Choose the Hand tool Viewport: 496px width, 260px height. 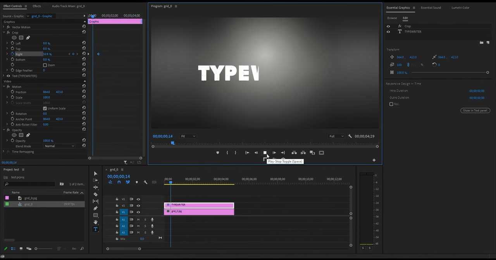[x=96, y=222]
